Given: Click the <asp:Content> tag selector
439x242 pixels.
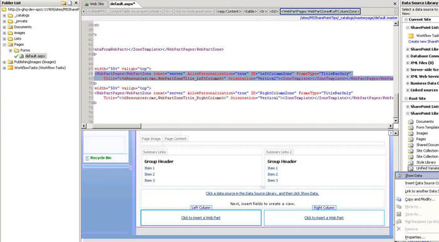Looking at the screenshot, I should pos(229,11).
